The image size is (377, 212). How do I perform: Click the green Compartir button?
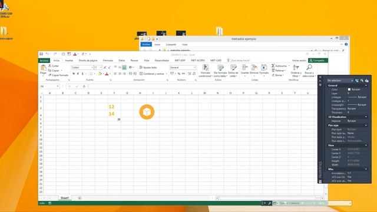(x=318, y=61)
